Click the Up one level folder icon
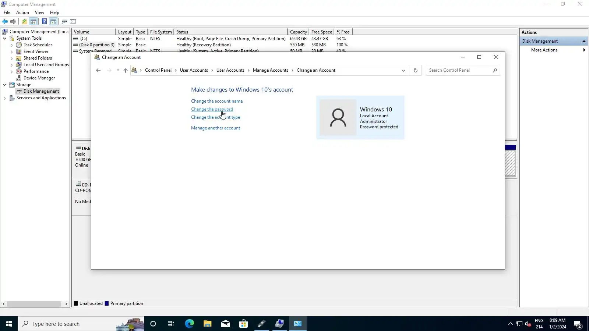The height and width of the screenshot is (331, 589). 24,21
